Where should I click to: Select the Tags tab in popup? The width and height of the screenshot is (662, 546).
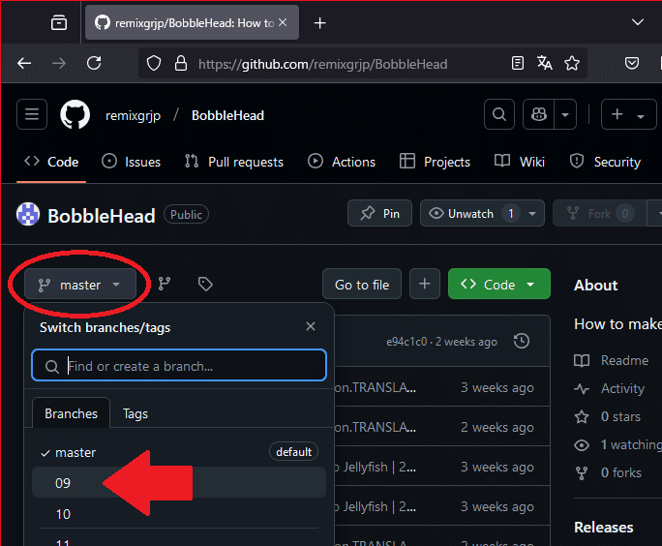tap(135, 413)
